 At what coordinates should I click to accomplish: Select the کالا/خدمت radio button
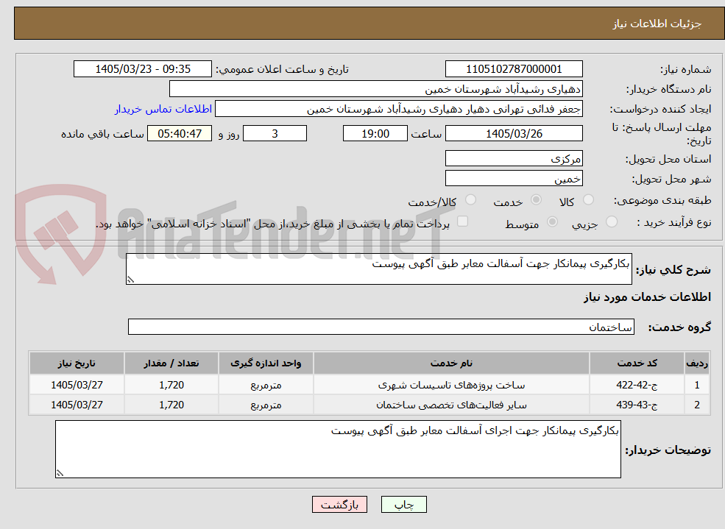tap(470, 199)
